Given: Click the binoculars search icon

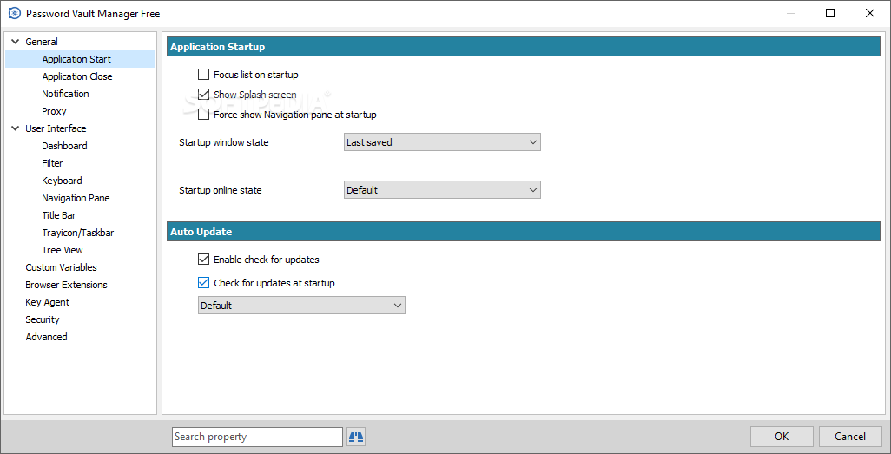Looking at the screenshot, I should point(356,437).
